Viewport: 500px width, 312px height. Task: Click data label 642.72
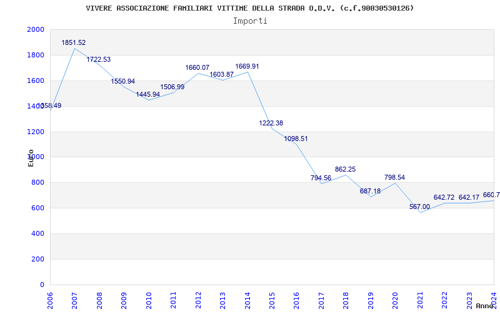click(444, 197)
